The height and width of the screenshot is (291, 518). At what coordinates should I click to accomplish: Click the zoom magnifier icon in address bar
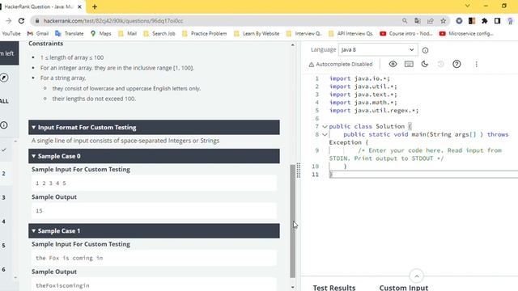tap(405, 21)
